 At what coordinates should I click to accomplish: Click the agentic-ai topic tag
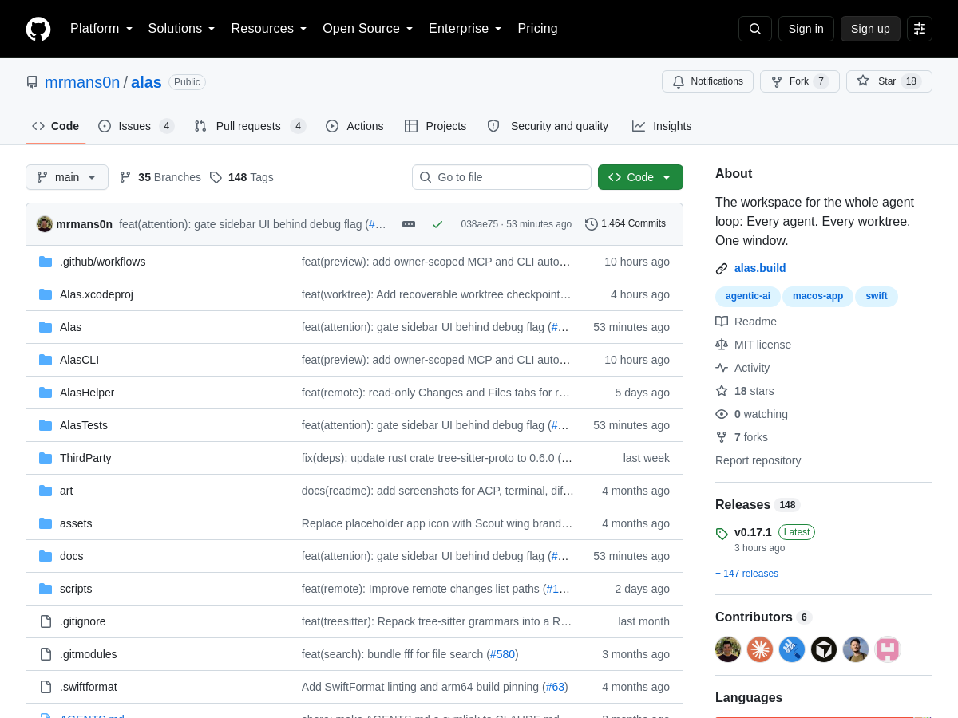pos(748,296)
